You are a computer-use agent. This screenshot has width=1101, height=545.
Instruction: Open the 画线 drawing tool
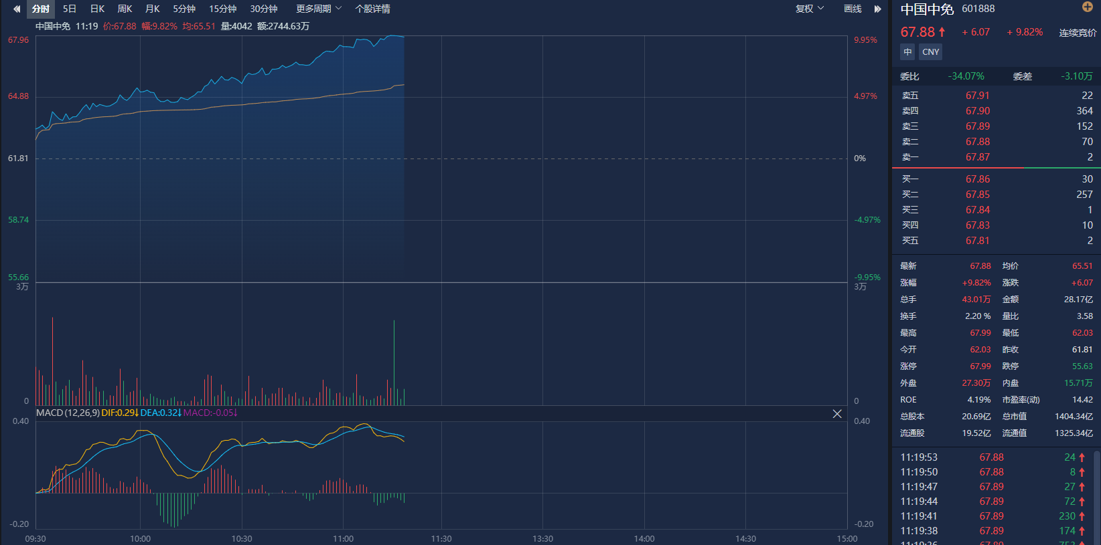853,9
